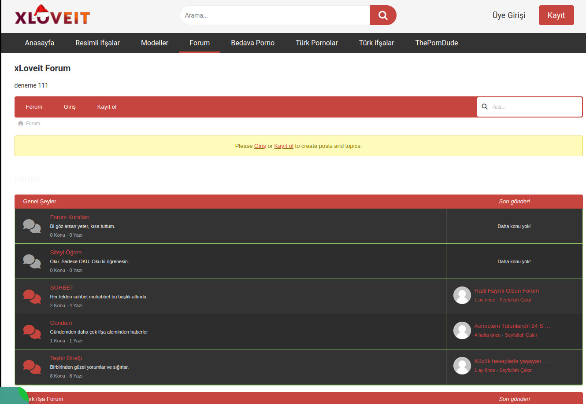The width and height of the screenshot is (586, 404).
Task: Open the Anasayfa menu item
Action: 40,43
